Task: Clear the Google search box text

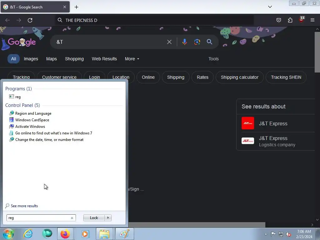Action: pyautogui.click(x=169, y=42)
